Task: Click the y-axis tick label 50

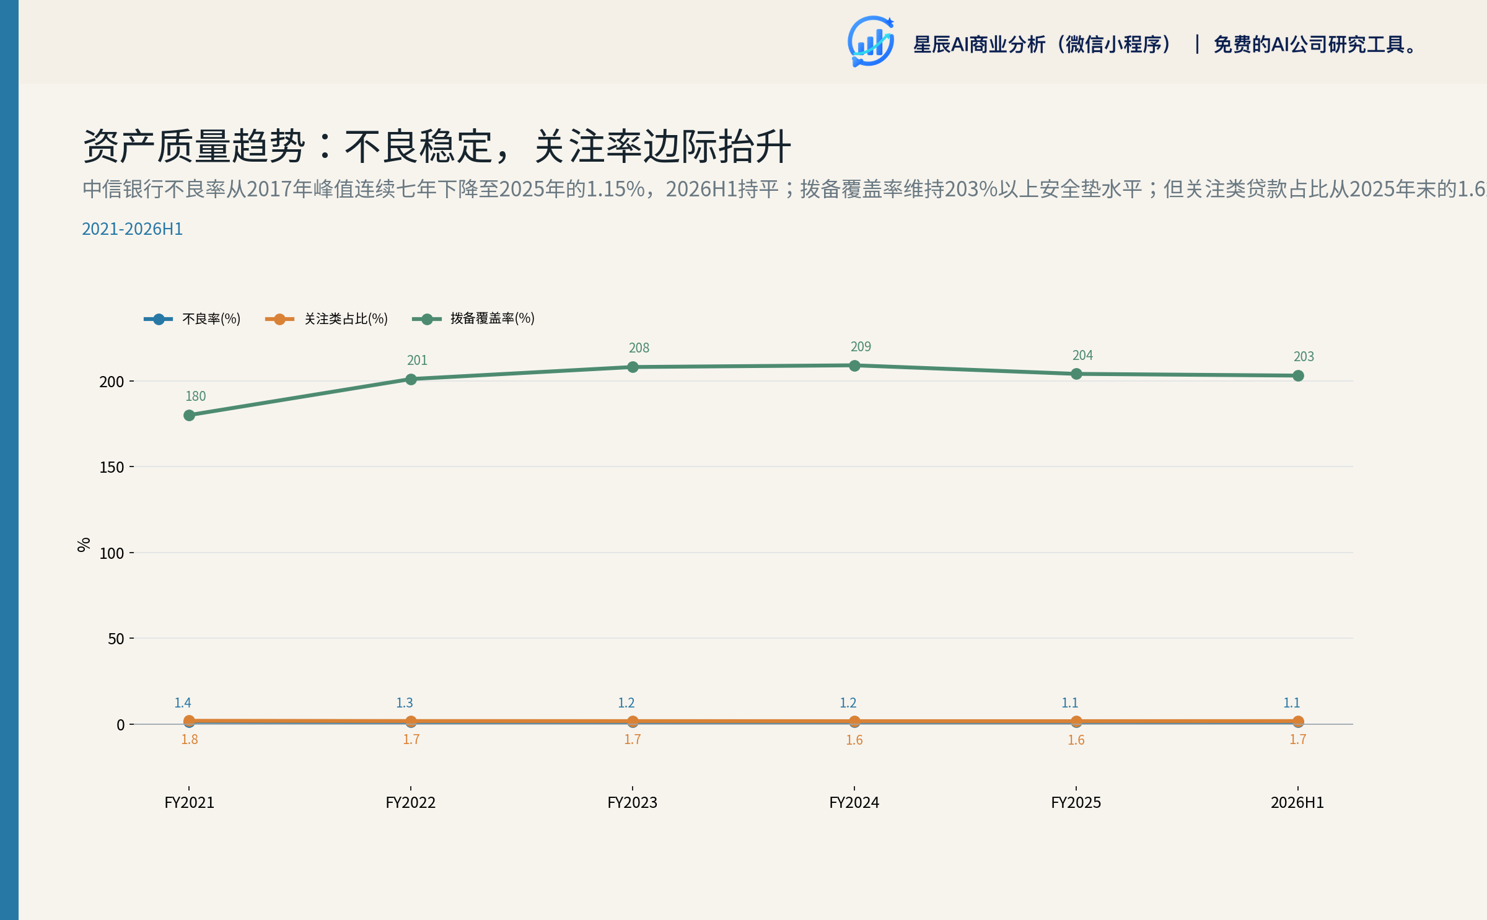Action: click(x=116, y=639)
